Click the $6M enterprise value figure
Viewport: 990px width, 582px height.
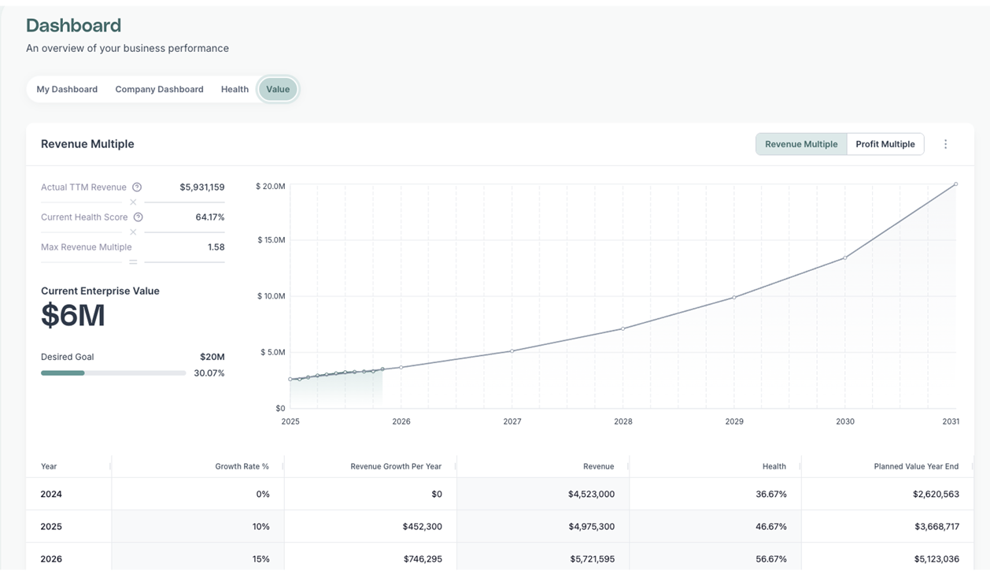point(73,316)
